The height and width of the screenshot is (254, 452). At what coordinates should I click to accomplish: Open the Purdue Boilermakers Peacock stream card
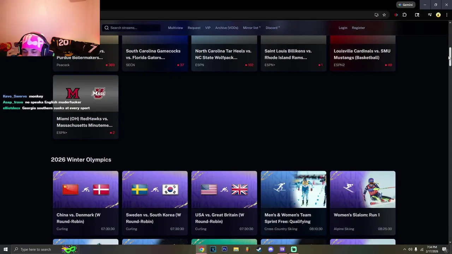[85, 58]
